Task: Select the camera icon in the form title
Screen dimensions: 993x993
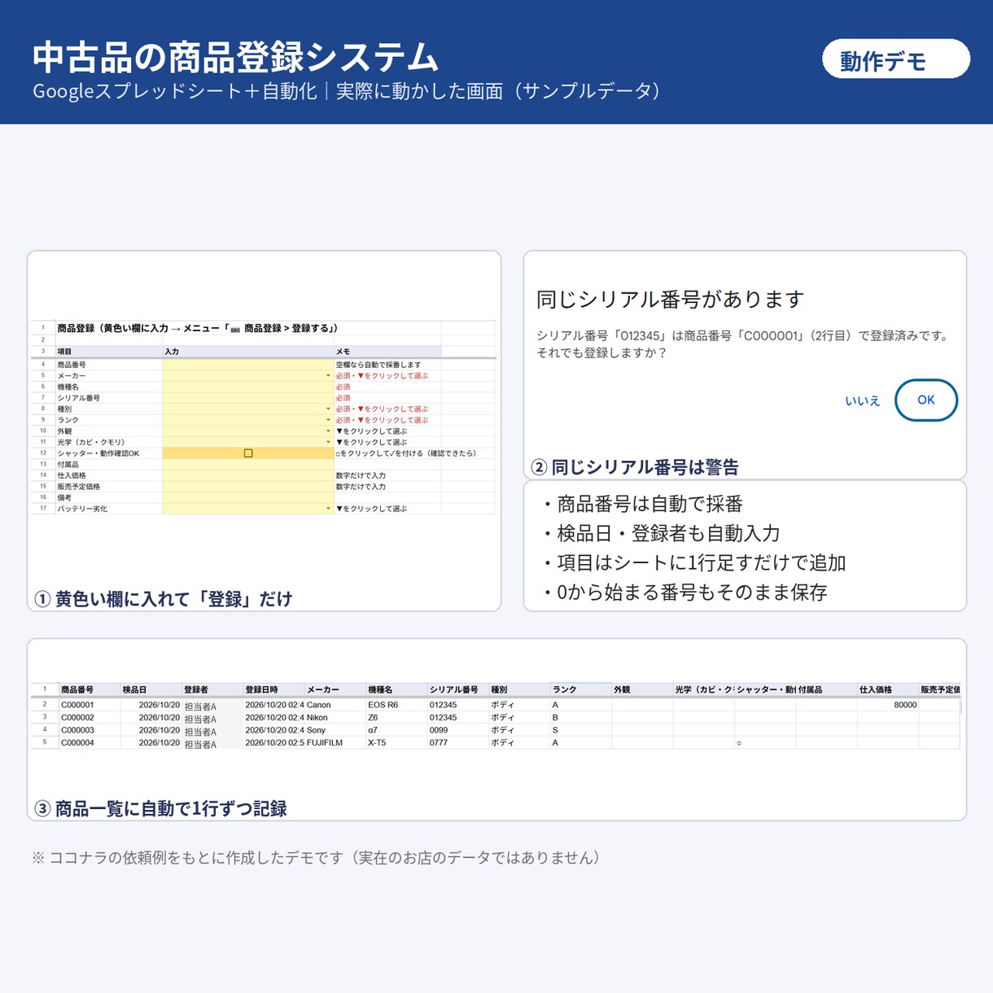Action: 235,329
